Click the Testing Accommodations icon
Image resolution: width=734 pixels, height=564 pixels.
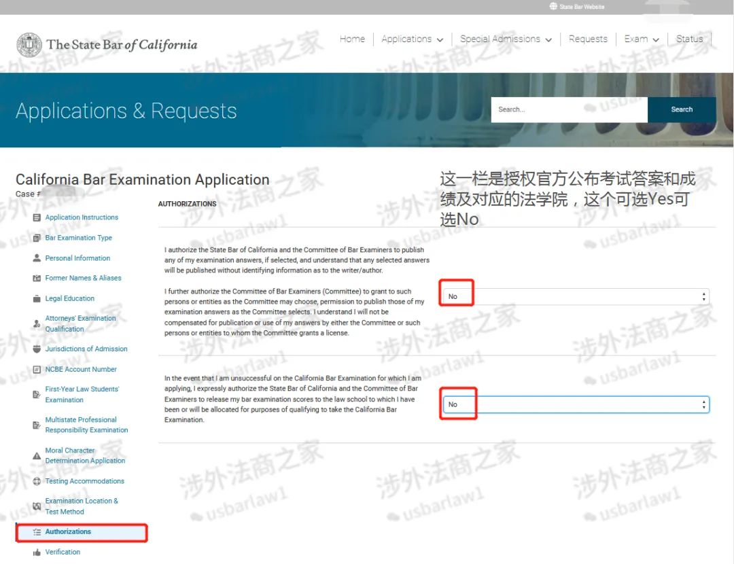pyautogui.click(x=37, y=481)
